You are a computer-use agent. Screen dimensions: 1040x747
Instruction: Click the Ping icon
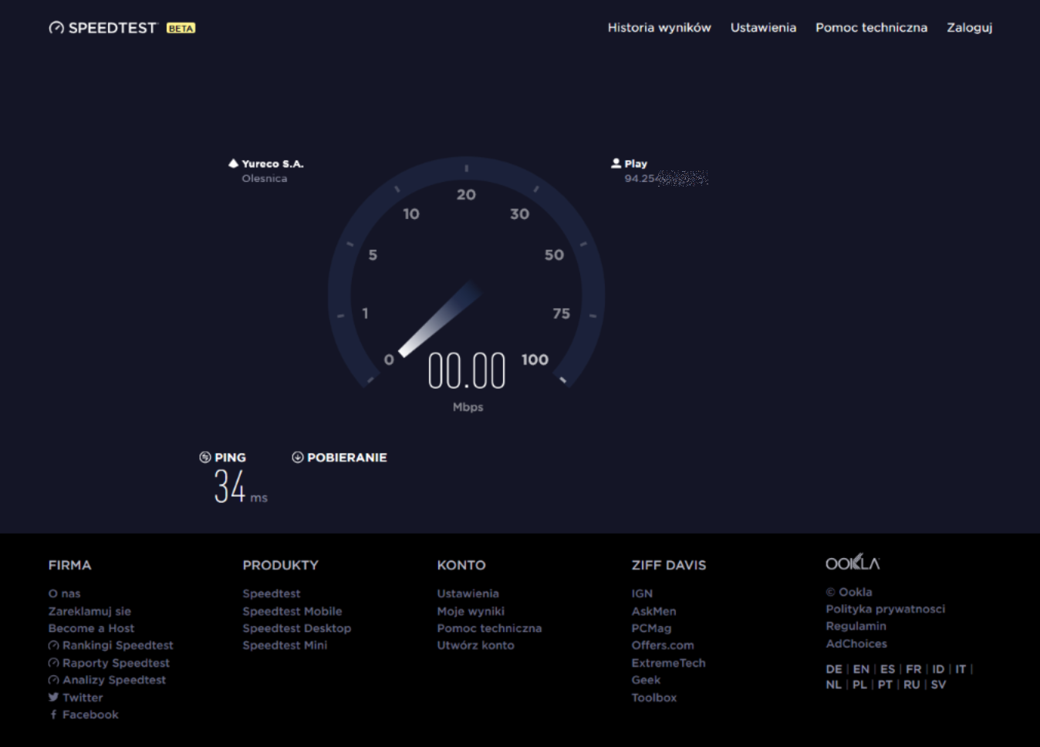click(204, 457)
